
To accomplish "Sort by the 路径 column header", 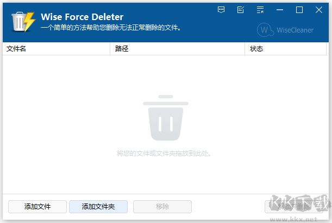I will (178, 49).
